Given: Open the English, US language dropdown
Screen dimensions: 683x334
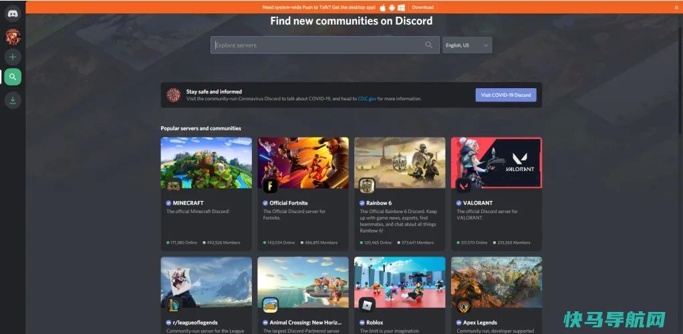Looking at the screenshot, I should point(467,45).
